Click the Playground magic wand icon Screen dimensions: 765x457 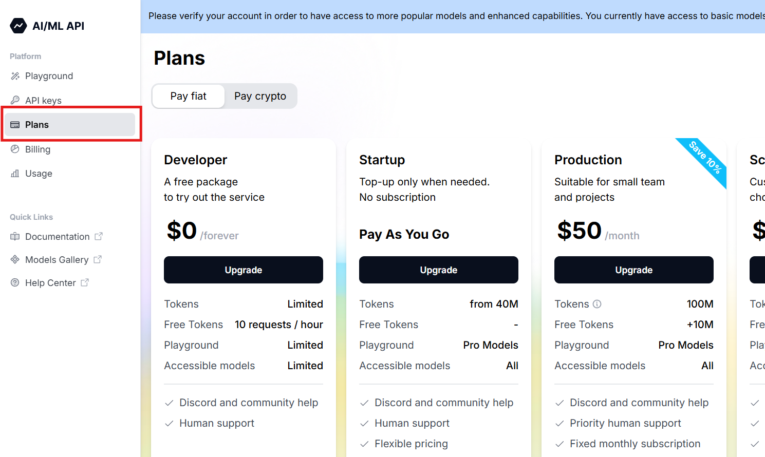tap(15, 76)
